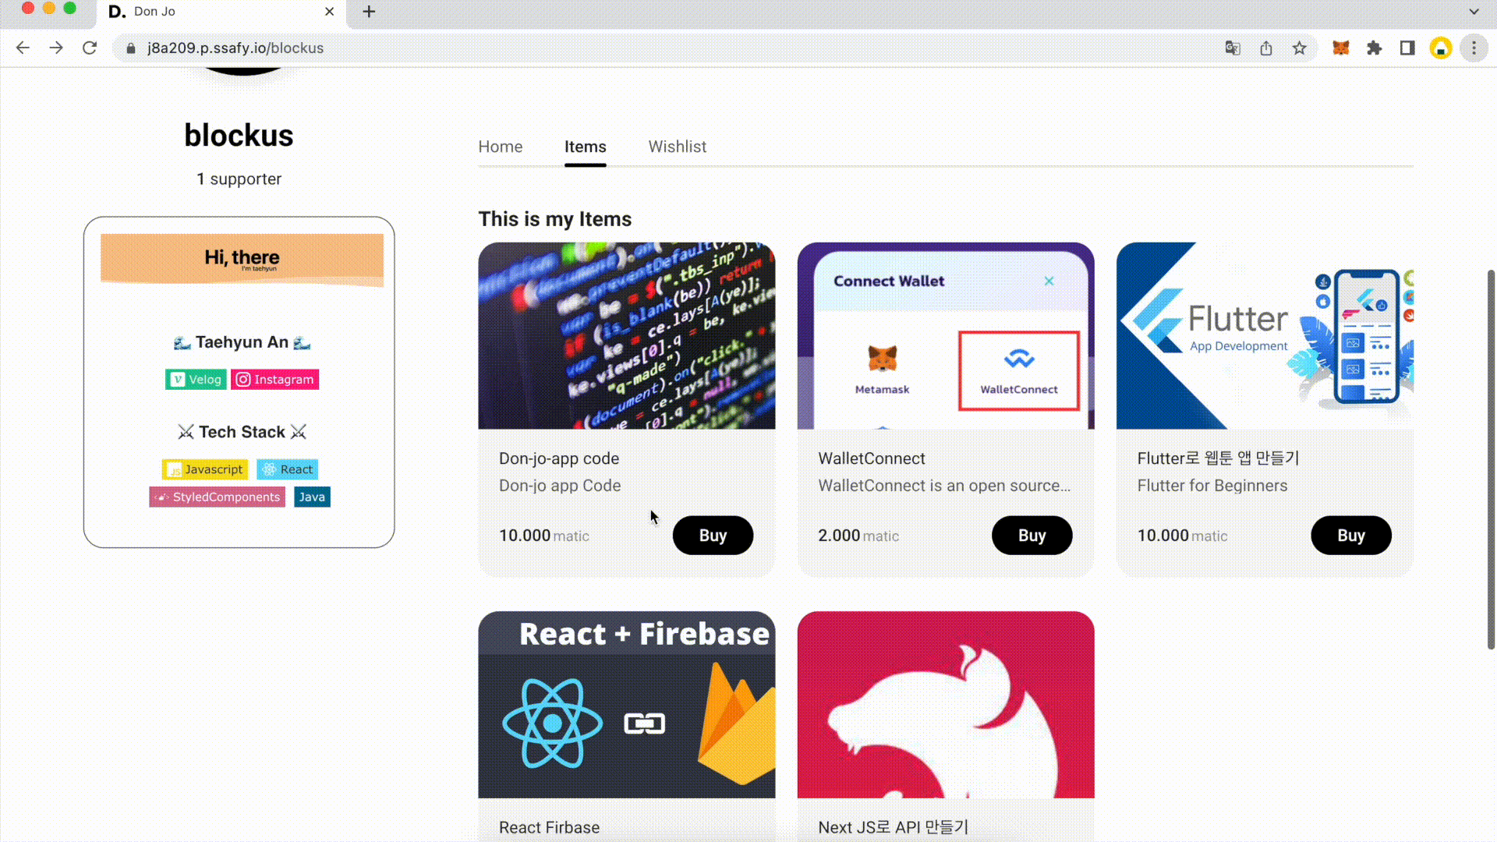Click the Google Translate icon in the address bar
The image size is (1497, 842).
(x=1233, y=48)
